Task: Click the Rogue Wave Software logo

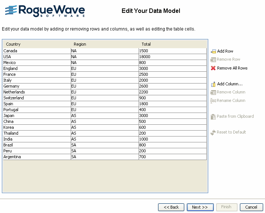Action: [x=45, y=11]
